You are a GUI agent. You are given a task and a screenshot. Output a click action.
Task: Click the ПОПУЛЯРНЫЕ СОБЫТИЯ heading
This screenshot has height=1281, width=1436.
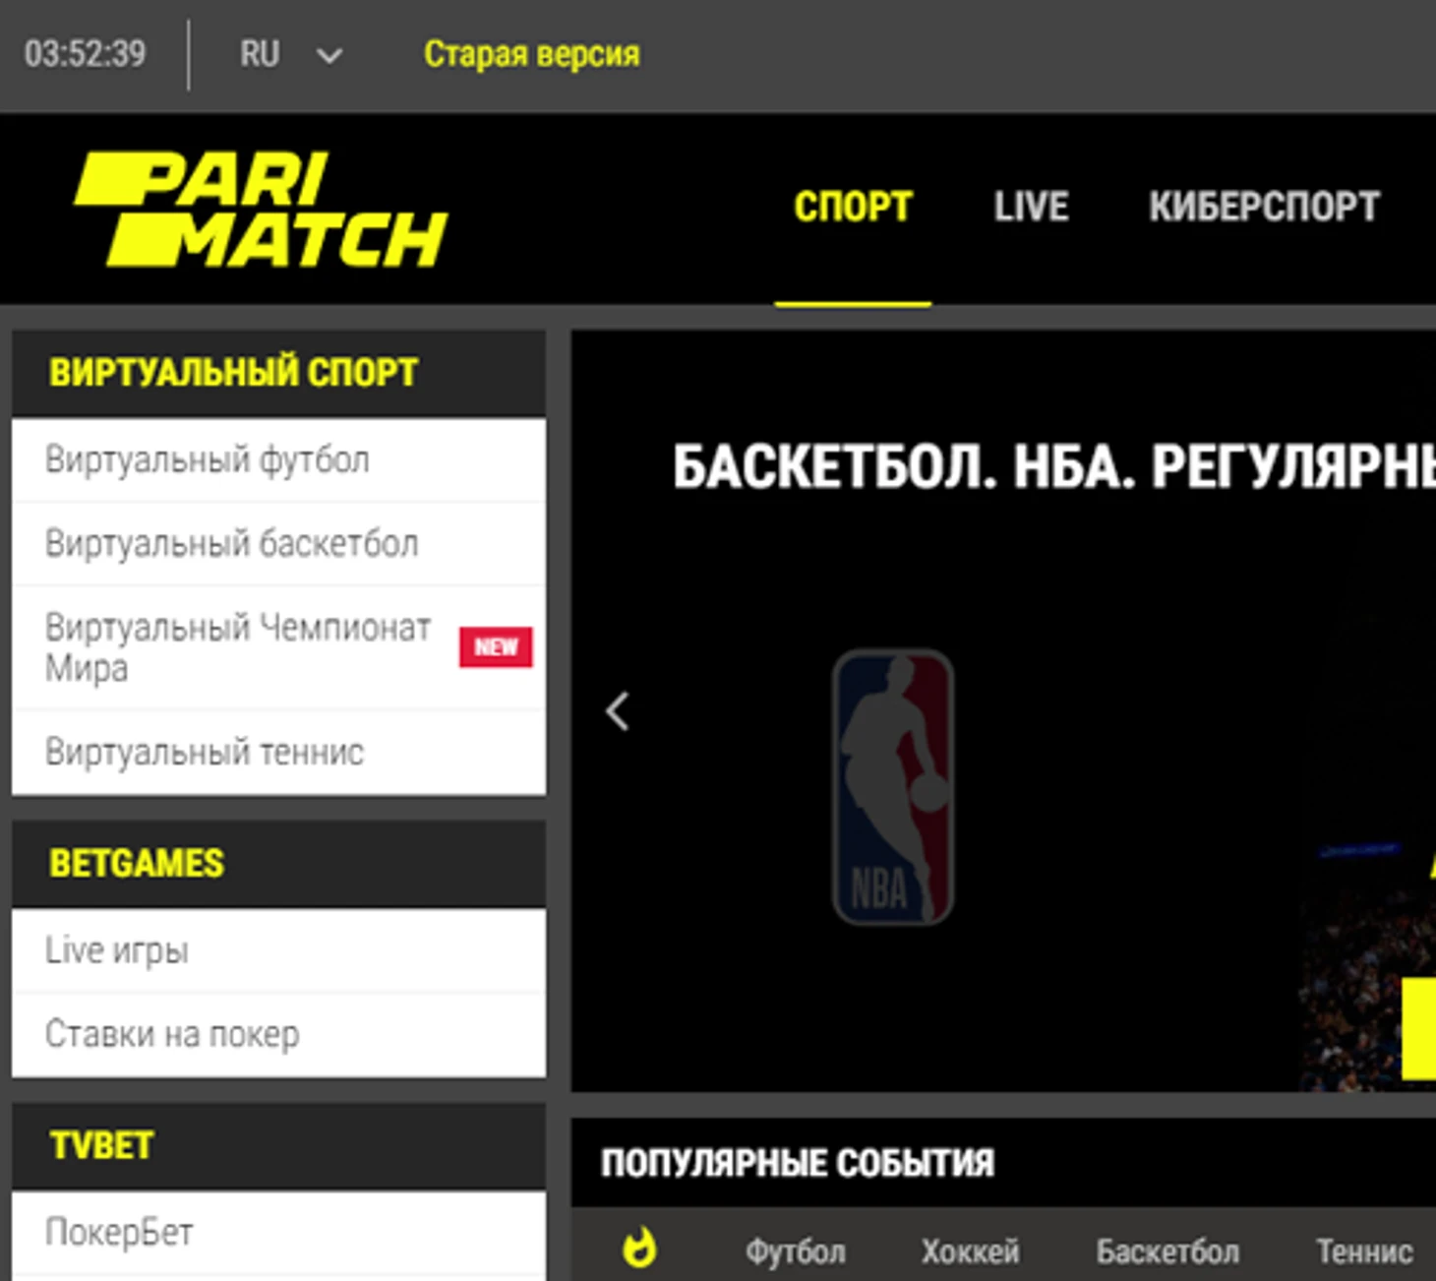pyautogui.click(x=798, y=1163)
